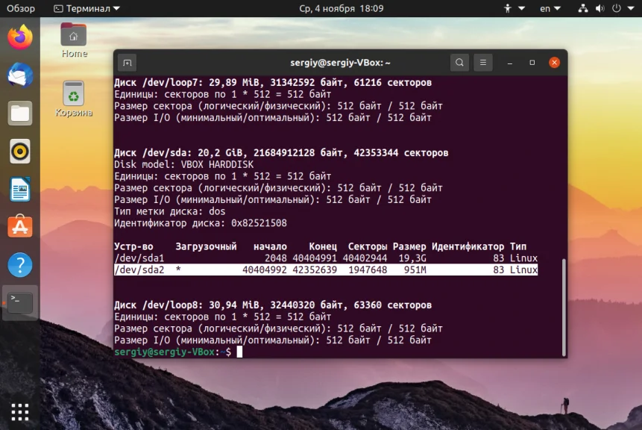Open the Корзина trash icon
The width and height of the screenshot is (642, 430).
click(74, 99)
